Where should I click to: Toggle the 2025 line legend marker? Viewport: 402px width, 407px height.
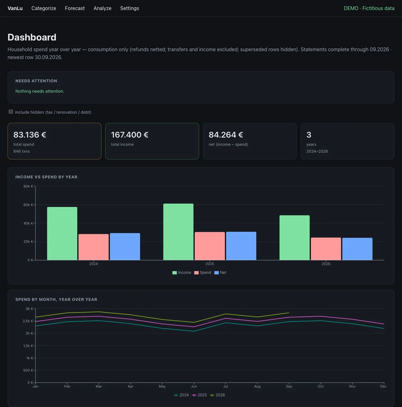[x=194, y=395]
